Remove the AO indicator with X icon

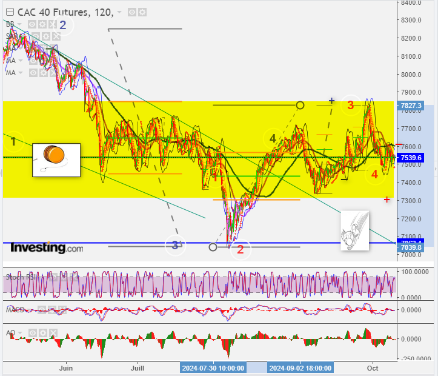coord(53,333)
